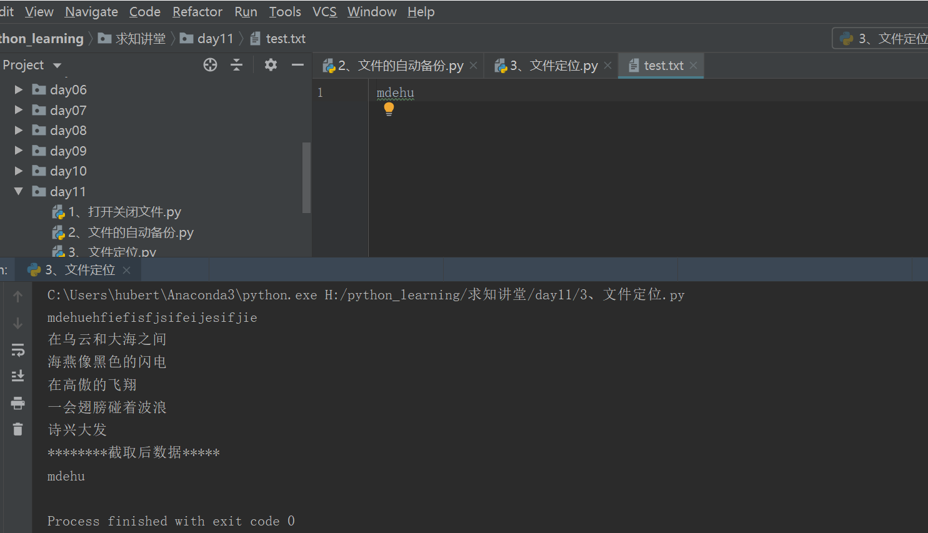This screenshot has width=928, height=533.
Task: Select the day09 folder in tree
Action: (68, 151)
